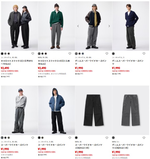Wishlist the hooded blue jacket model's pants
Screen dimensions: 150x159
click(70, 138)
